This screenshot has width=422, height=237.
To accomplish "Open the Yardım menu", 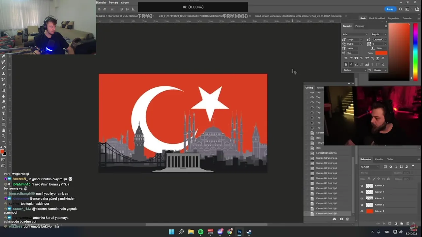I will [x=125, y=3].
